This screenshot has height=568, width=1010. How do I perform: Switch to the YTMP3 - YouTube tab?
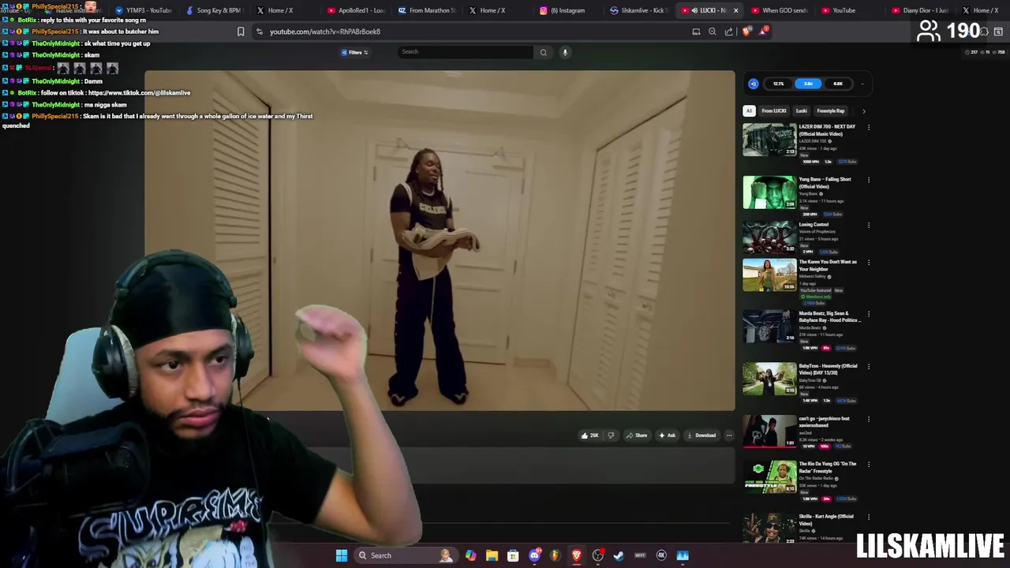click(x=144, y=10)
